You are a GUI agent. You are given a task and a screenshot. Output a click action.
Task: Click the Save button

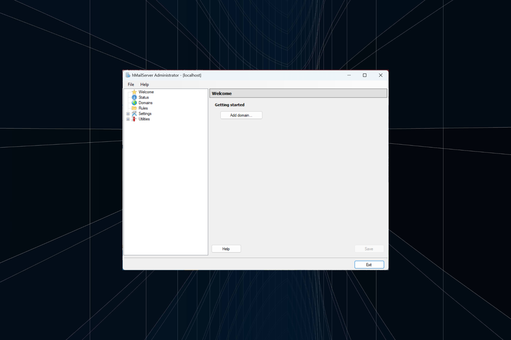click(369, 249)
